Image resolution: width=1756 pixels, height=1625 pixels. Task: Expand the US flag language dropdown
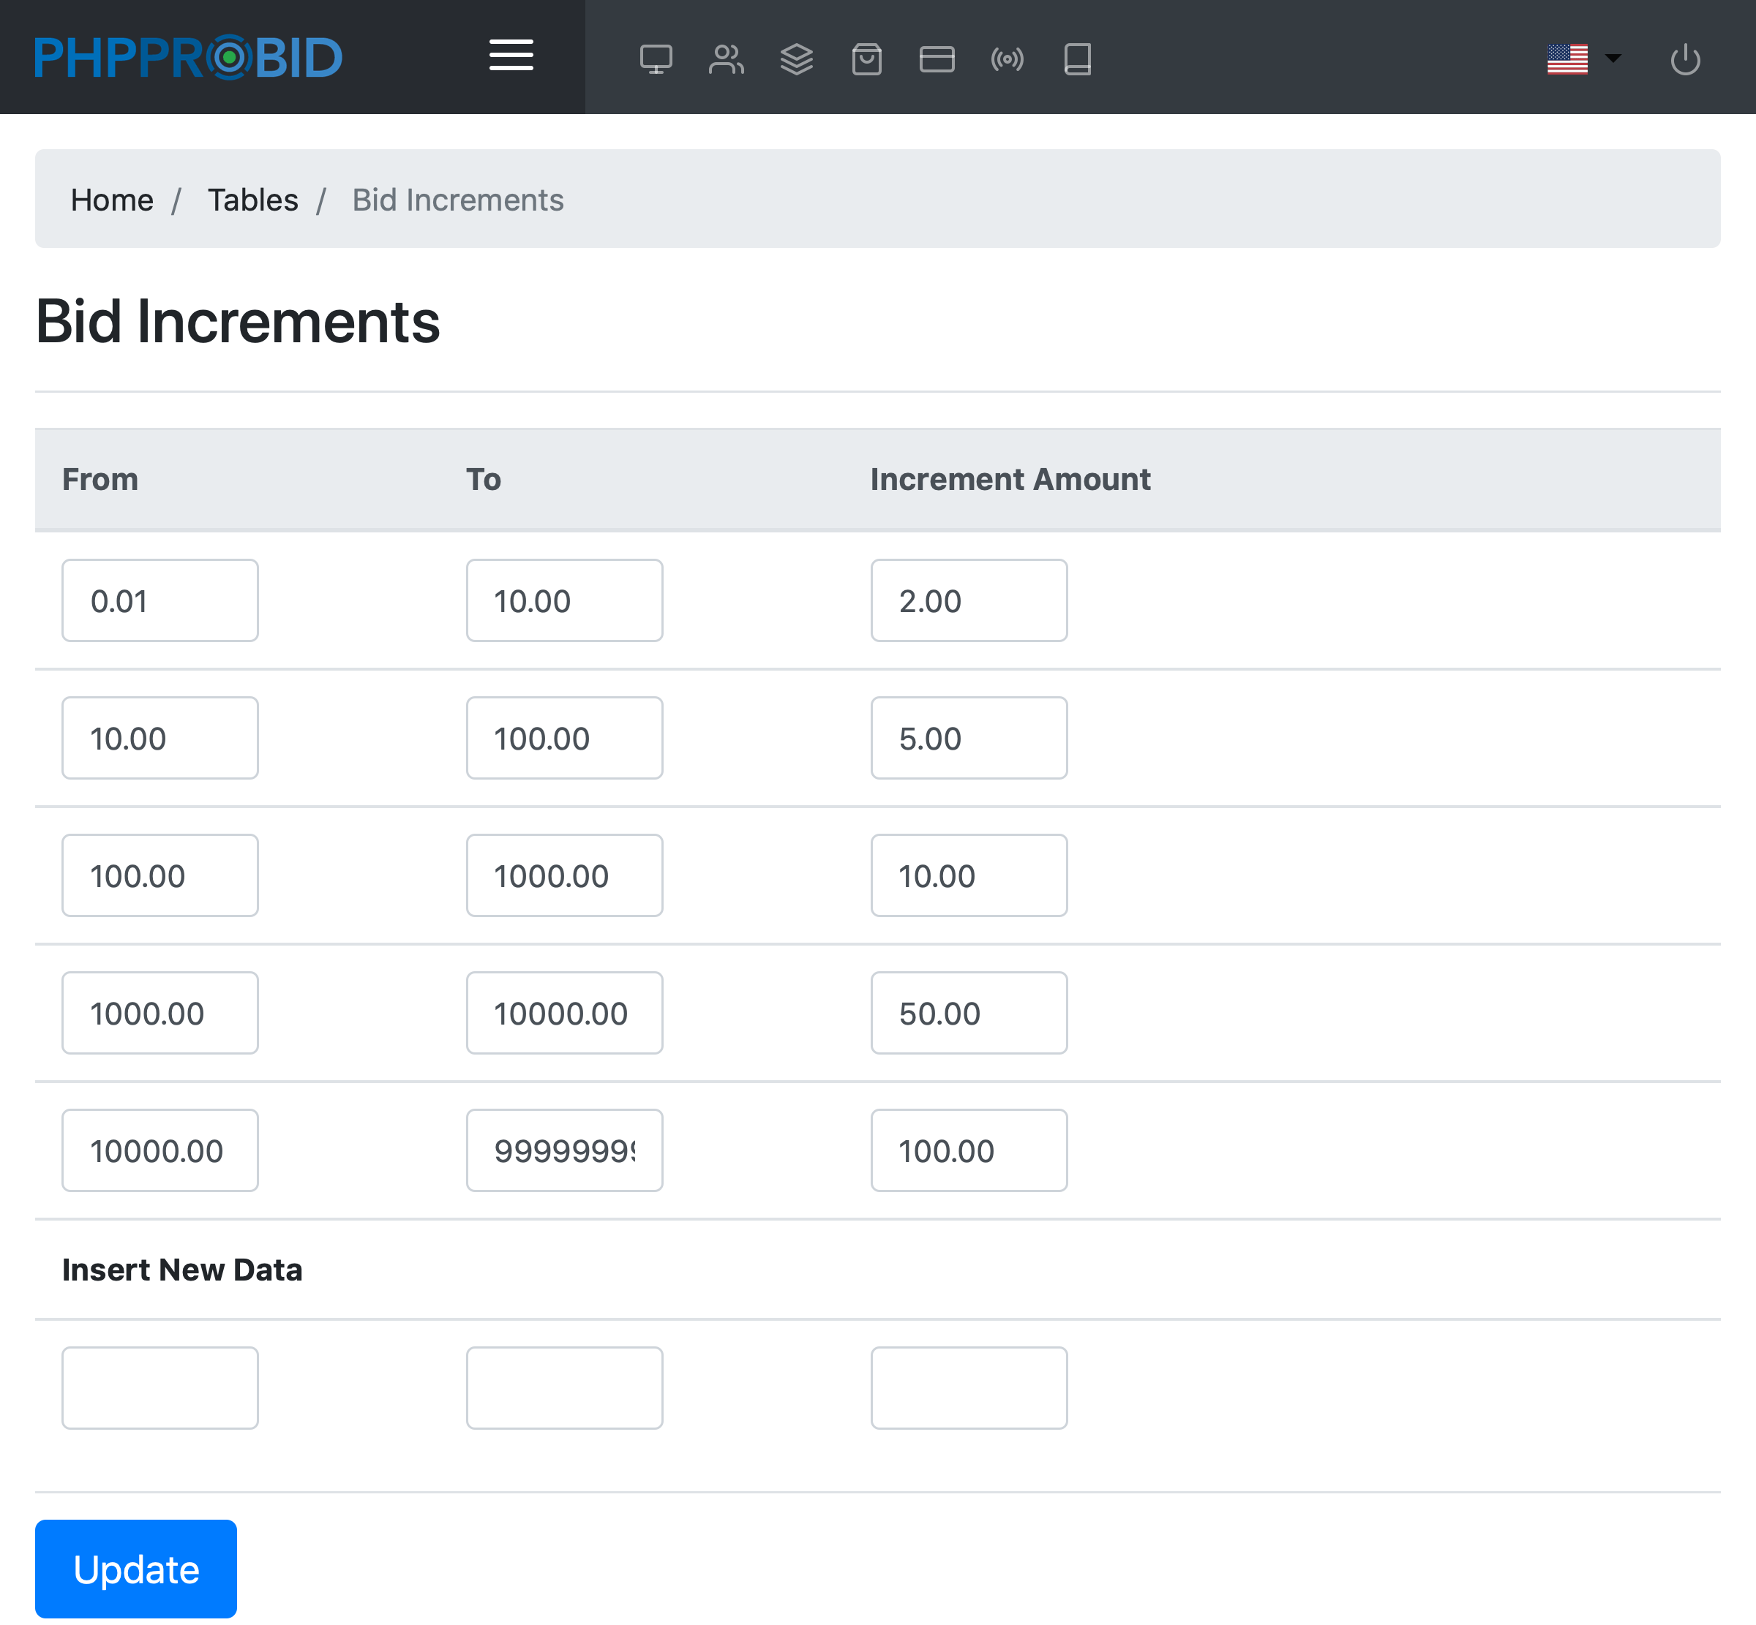click(x=1583, y=59)
